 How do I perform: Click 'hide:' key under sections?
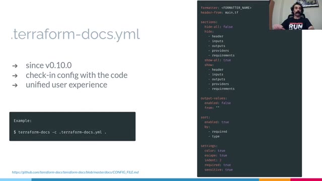pos(209,32)
